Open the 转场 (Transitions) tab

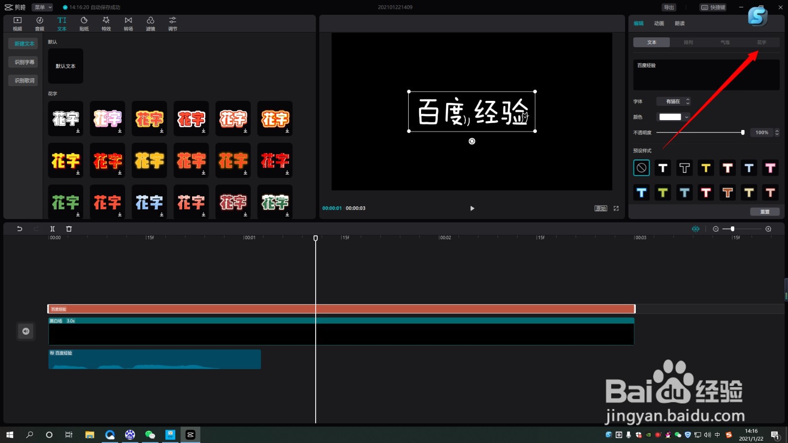click(128, 23)
